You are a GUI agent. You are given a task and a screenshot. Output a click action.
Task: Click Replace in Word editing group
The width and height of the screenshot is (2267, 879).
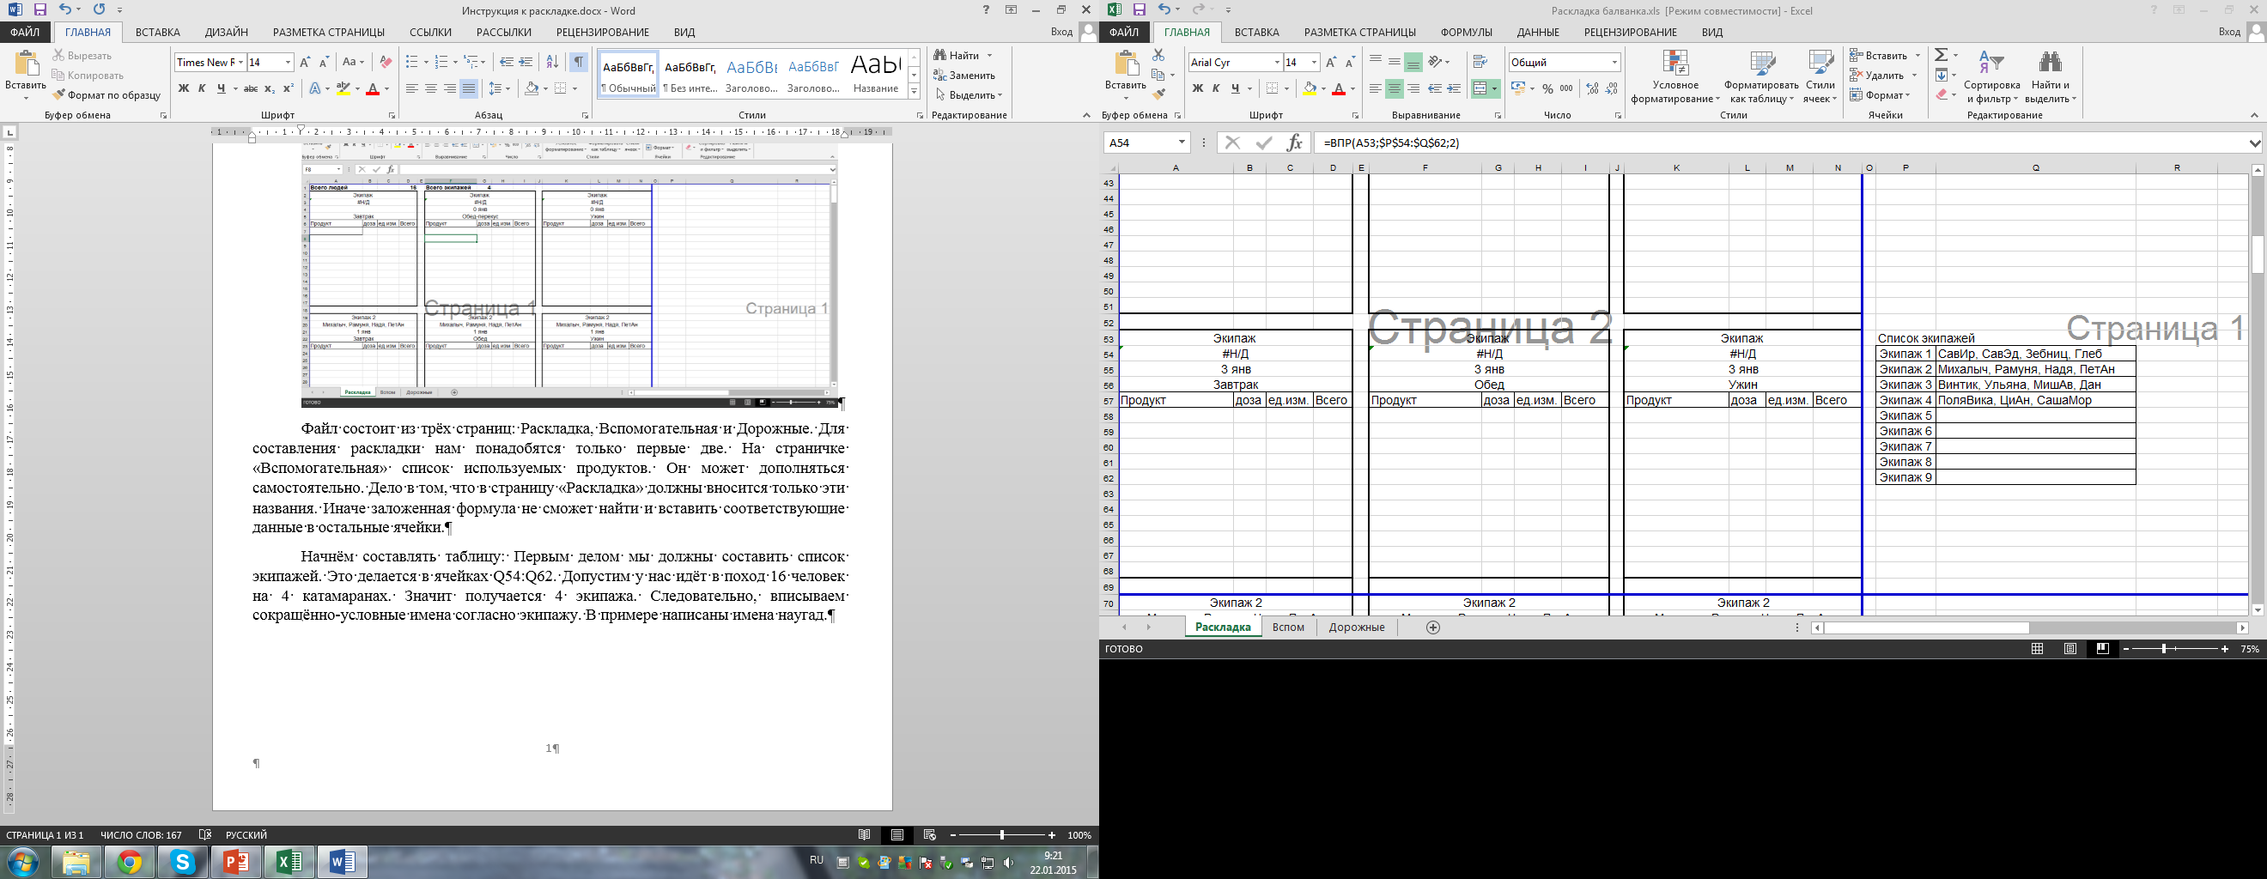coord(963,76)
